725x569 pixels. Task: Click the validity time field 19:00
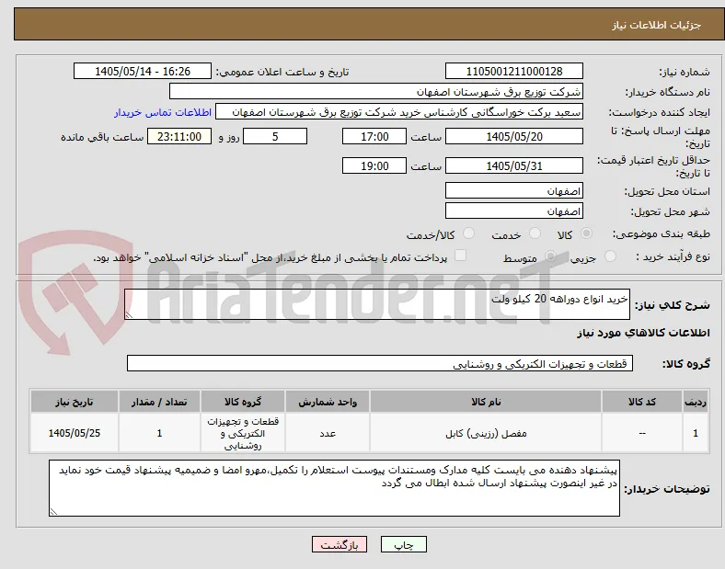tap(374, 165)
